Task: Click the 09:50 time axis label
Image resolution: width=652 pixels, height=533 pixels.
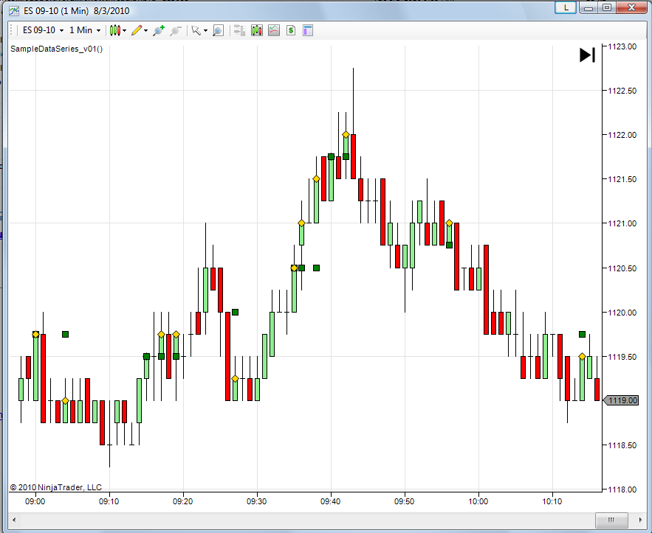Action: pyautogui.click(x=405, y=501)
